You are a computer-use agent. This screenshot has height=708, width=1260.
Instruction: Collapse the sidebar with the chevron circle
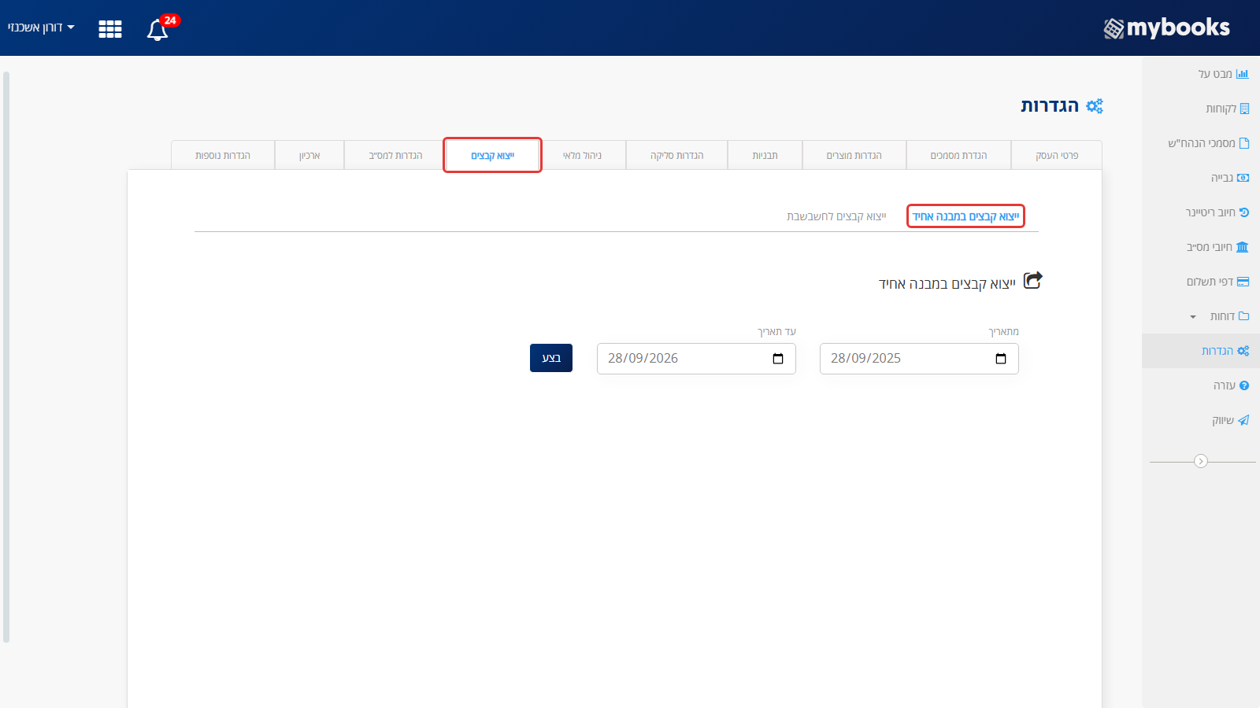click(1201, 461)
